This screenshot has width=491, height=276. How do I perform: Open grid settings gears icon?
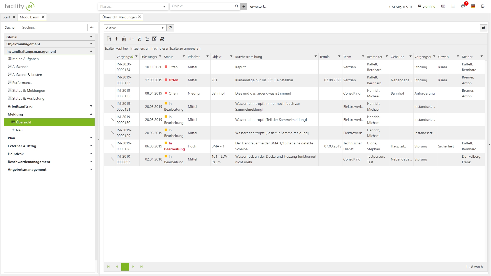coord(483,28)
